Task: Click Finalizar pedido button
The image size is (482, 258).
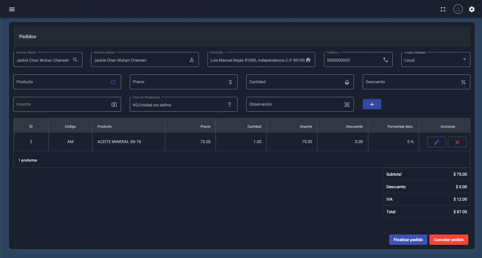Action: [x=408, y=240]
